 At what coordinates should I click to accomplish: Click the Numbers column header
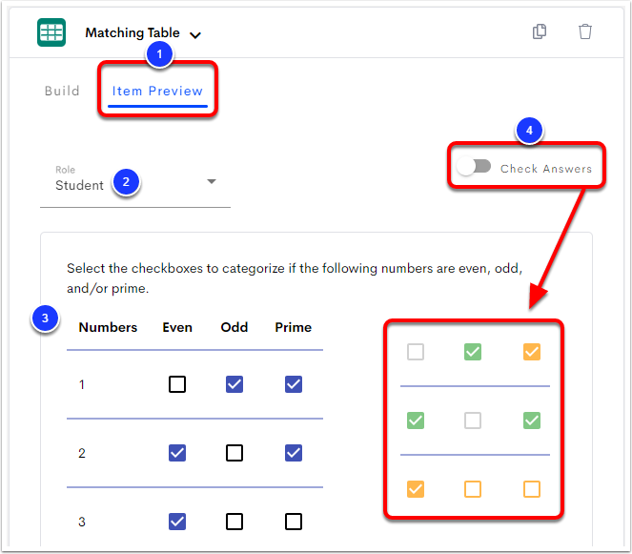[108, 327]
